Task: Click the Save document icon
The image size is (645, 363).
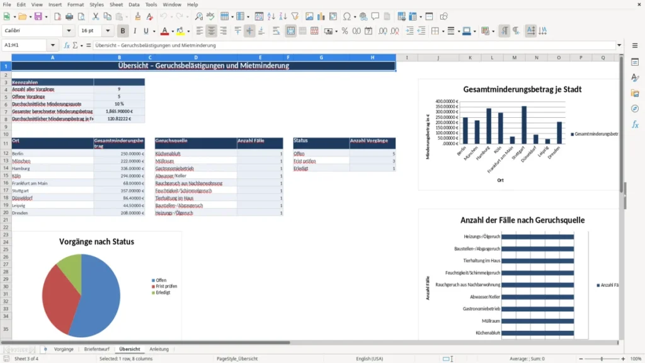Action: [38, 16]
